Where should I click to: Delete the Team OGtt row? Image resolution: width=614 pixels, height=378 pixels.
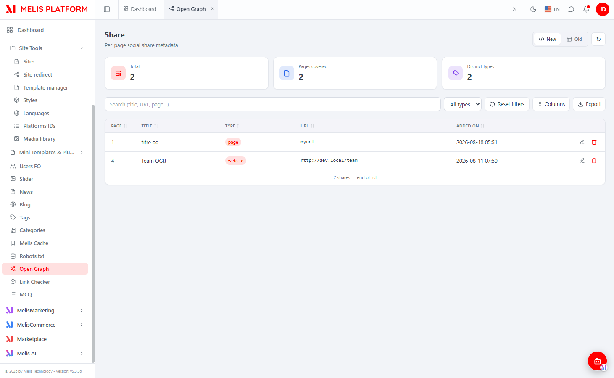pyautogui.click(x=594, y=161)
